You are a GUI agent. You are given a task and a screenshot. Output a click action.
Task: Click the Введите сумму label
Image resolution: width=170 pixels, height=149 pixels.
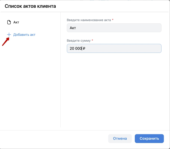tap(79, 41)
